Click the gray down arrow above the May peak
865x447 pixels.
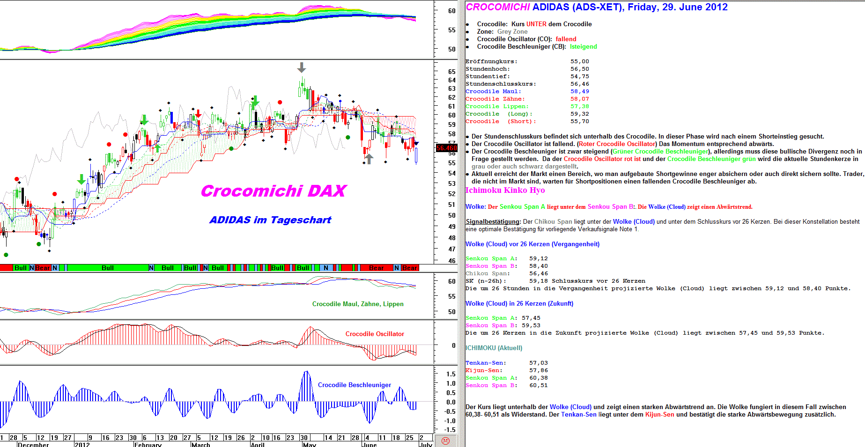click(302, 67)
